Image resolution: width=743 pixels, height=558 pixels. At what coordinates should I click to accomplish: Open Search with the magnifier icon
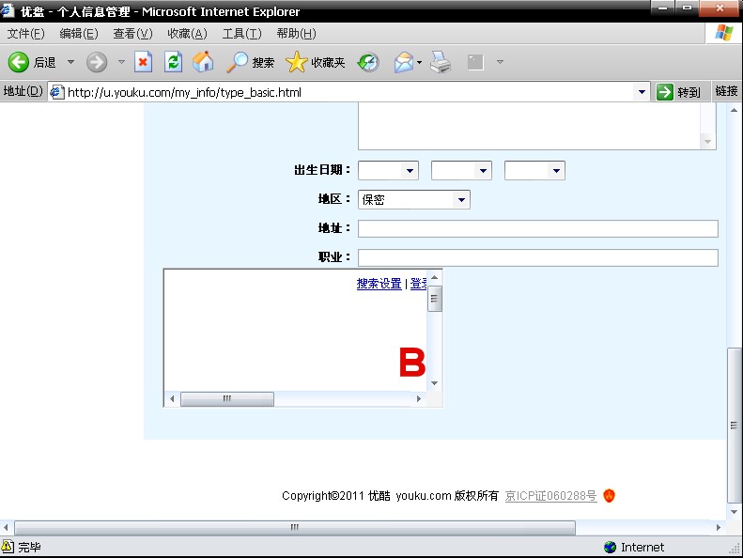[237, 62]
